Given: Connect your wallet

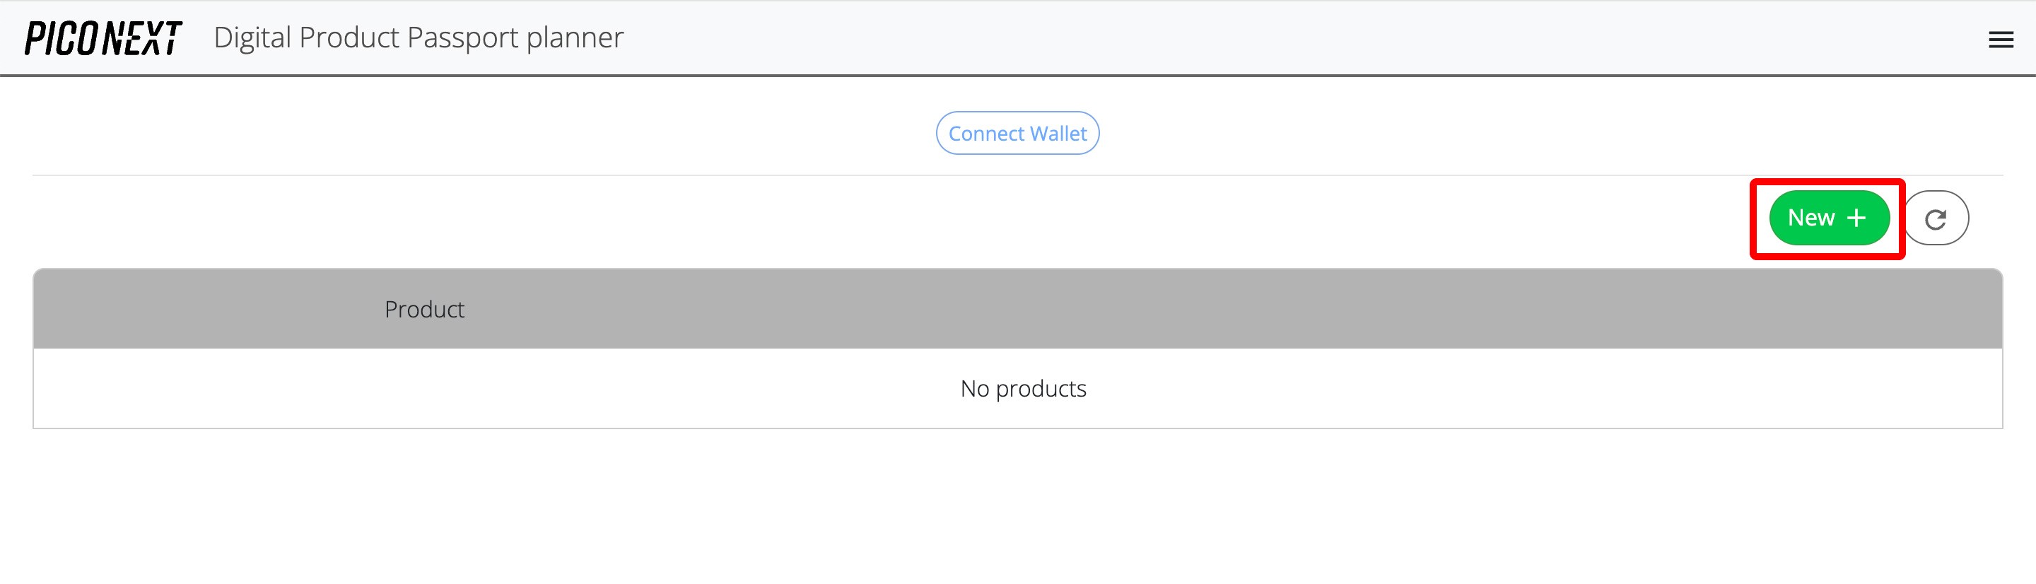Looking at the screenshot, I should point(1017,133).
